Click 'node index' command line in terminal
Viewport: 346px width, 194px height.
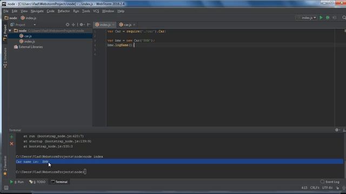[59, 157]
